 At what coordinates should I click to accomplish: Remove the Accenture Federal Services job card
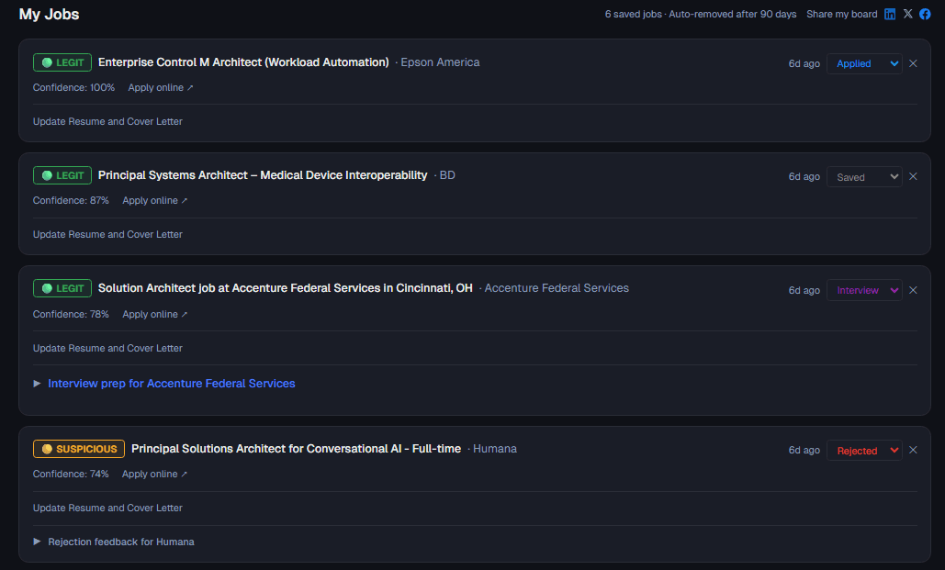point(913,290)
